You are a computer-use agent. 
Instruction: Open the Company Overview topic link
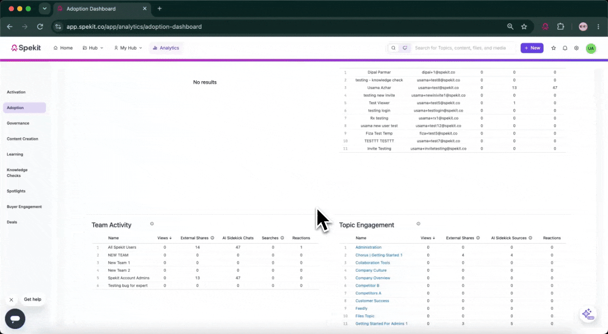click(x=373, y=278)
